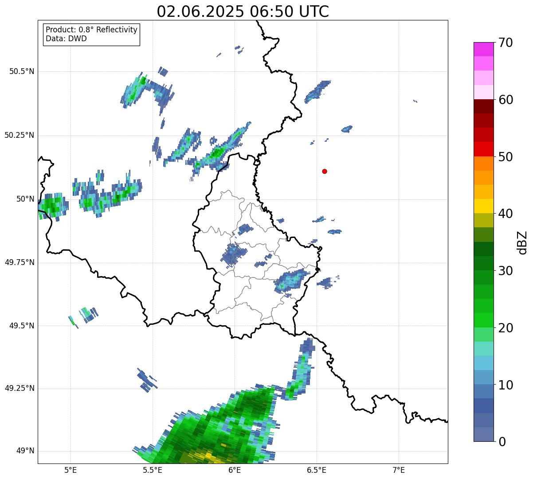533x479 pixels.
Task: Click the yellow colorbar segment above 40
Action: (x=483, y=206)
